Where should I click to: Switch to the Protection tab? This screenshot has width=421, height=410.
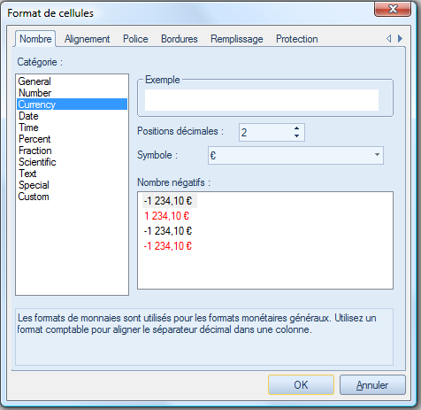click(x=297, y=39)
